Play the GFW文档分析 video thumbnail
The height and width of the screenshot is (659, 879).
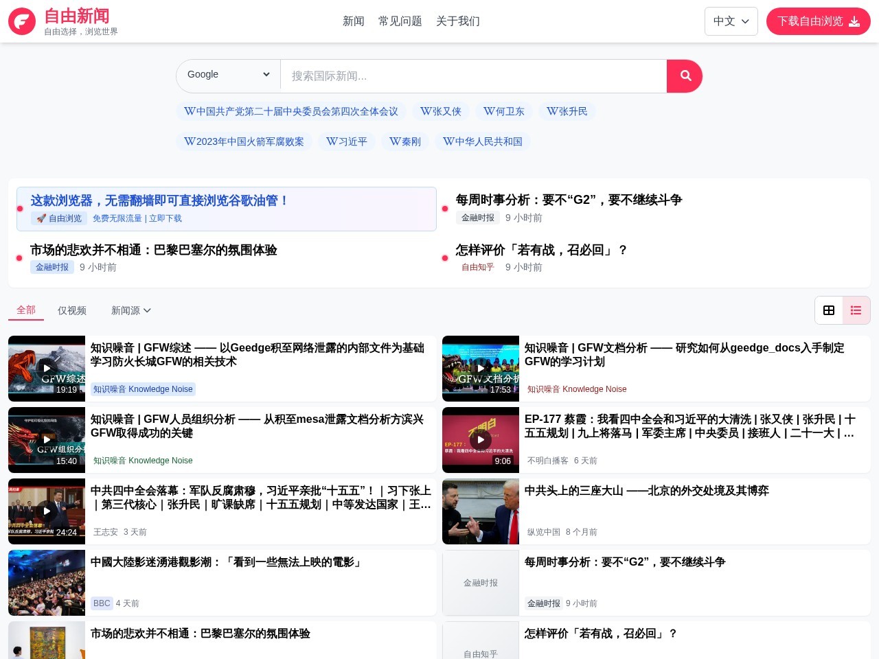(481, 369)
